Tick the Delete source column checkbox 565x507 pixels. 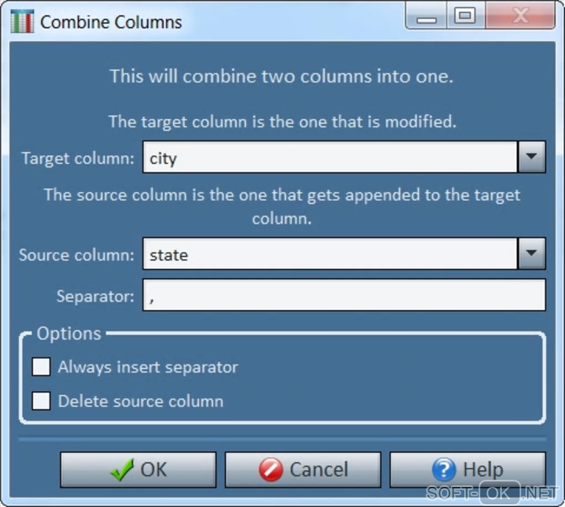click(41, 401)
